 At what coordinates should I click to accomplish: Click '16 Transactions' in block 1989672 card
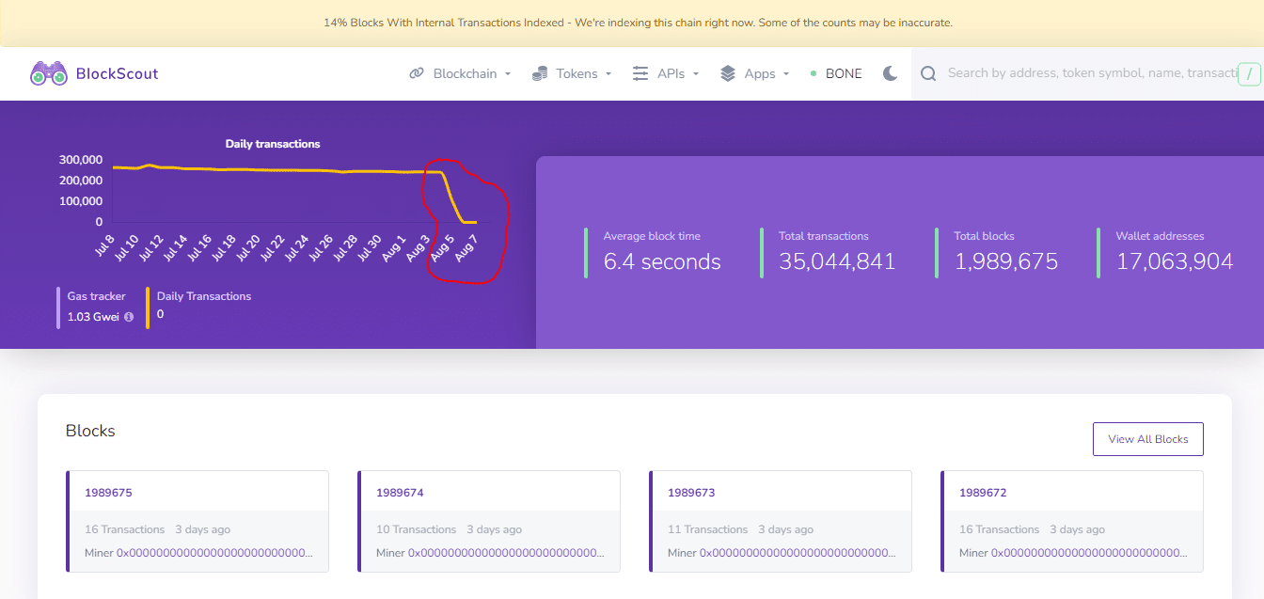point(999,529)
